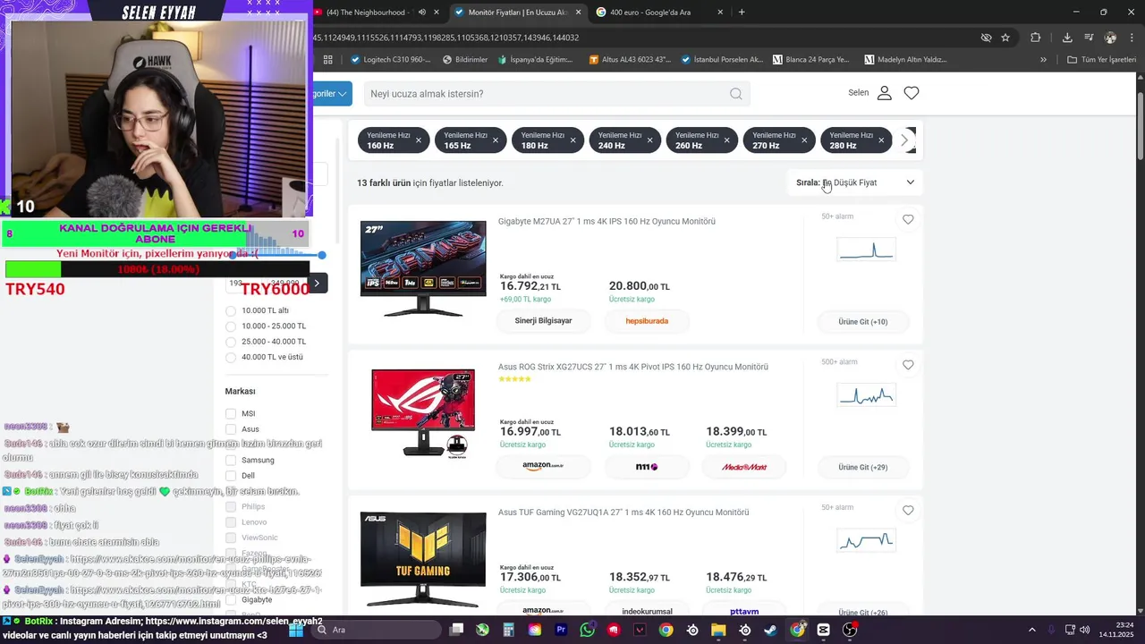Viewport: 1145px width, 644px height.
Task: Expand the Kategoriler dropdown button
Action: click(x=332, y=93)
